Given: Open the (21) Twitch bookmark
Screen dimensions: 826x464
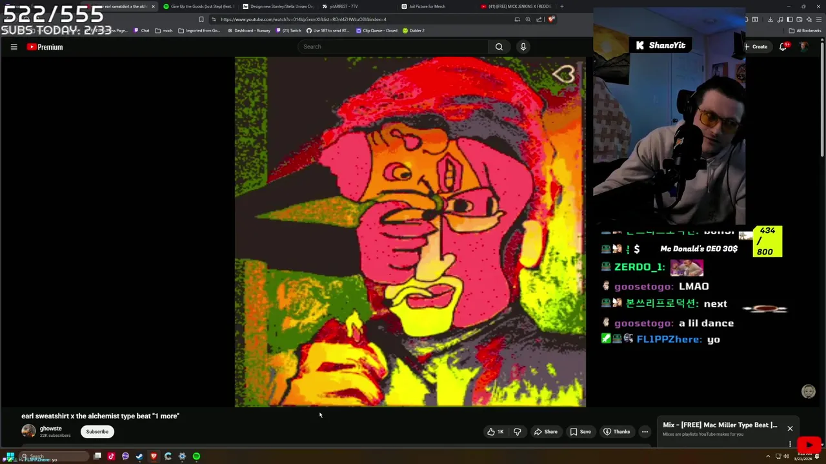Looking at the screenshot, I should pyautogui.click(x=288, y=30).
